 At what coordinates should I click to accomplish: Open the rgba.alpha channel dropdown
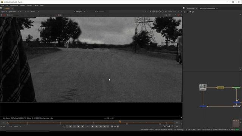(14, 12)
